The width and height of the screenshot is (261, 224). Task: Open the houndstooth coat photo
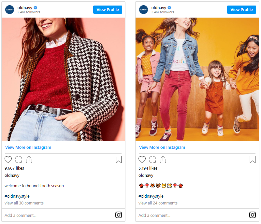tap(64, 79)
